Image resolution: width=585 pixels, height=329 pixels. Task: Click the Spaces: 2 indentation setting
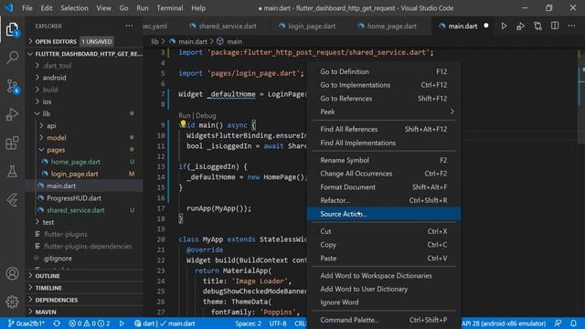pyautogui.click(x=248, y=324)
